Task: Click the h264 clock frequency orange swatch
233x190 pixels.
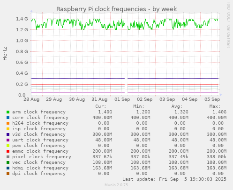Action: pos(8,123)
